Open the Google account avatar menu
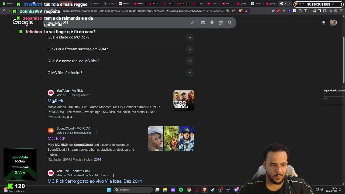This screenshot has width=345, height=194. coord(333,23)
